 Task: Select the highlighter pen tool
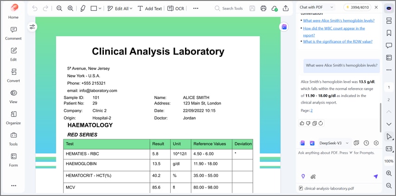[83, 8]
